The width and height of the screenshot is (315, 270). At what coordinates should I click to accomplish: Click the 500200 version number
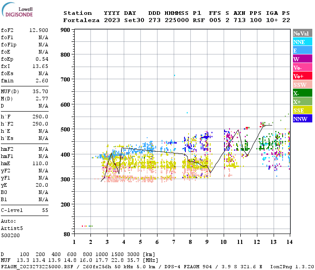pyautogui.click(x=10, y=235)
